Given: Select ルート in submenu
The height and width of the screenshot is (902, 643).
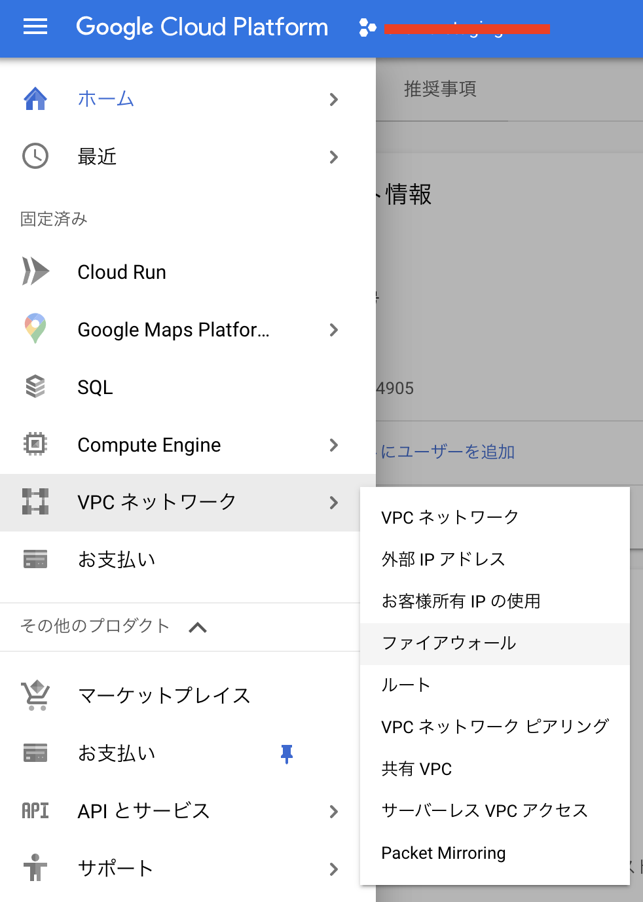Looking at the screenshot, I should click(x=495, y=685).
